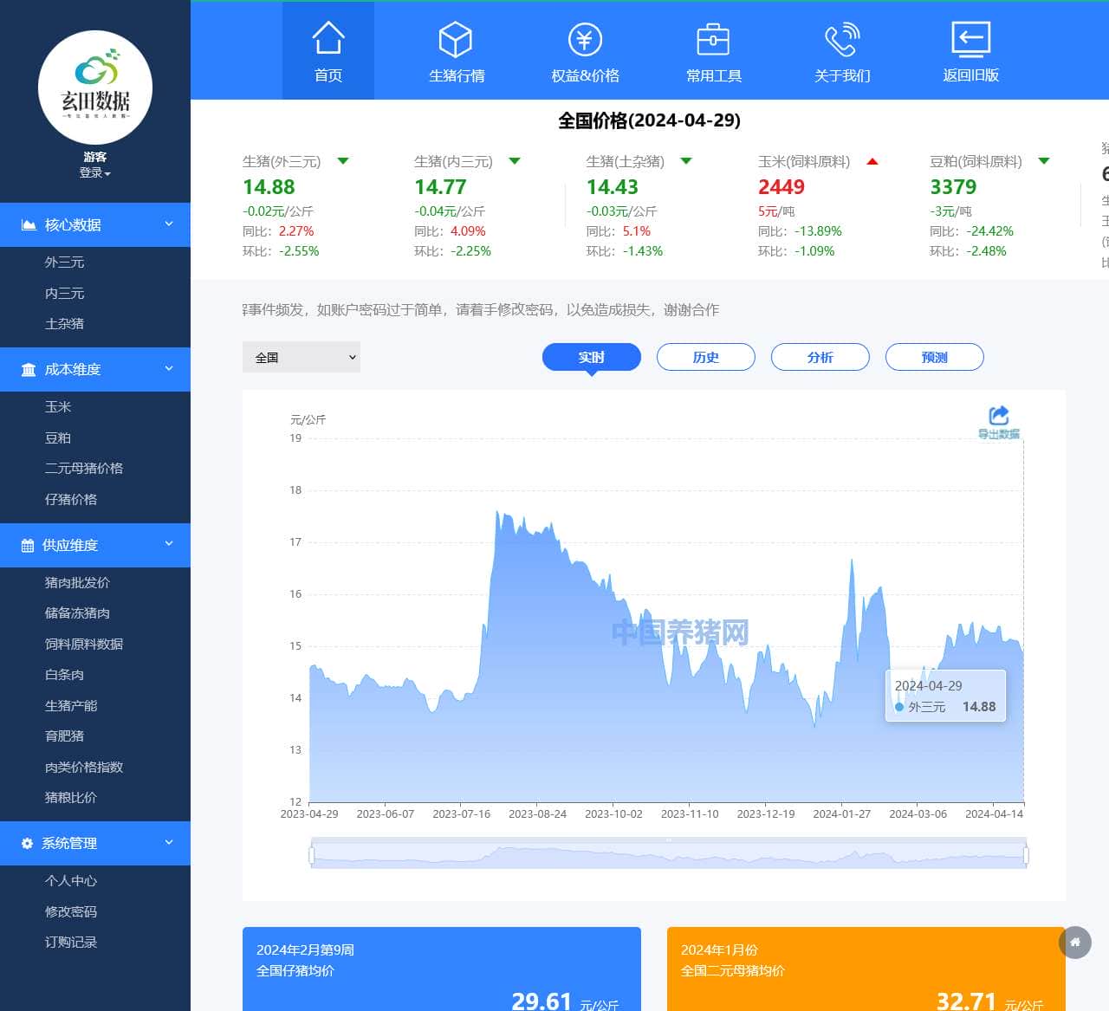Switch chart to 历史 history view
Viewport: 1109px width, 1011px height.
click(706, 357)
